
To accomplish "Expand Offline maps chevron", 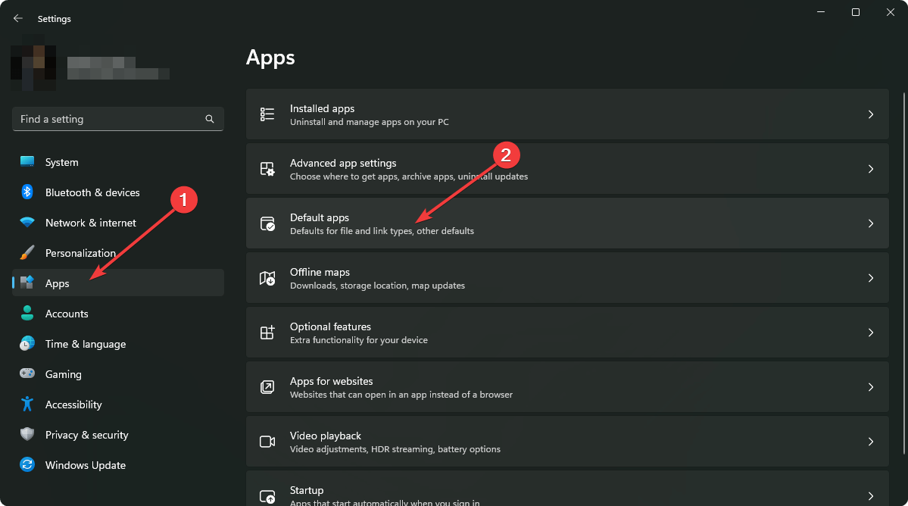I will [870, 278].
